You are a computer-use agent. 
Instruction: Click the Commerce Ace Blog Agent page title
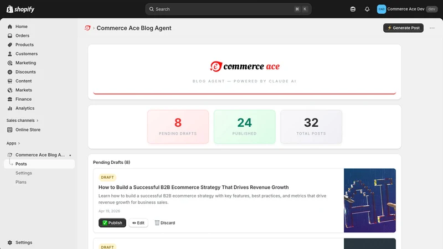134,28
